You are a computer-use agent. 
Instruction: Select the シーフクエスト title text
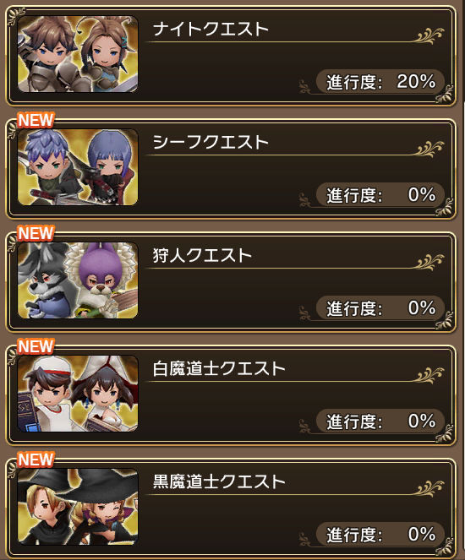tap(211, 142)
